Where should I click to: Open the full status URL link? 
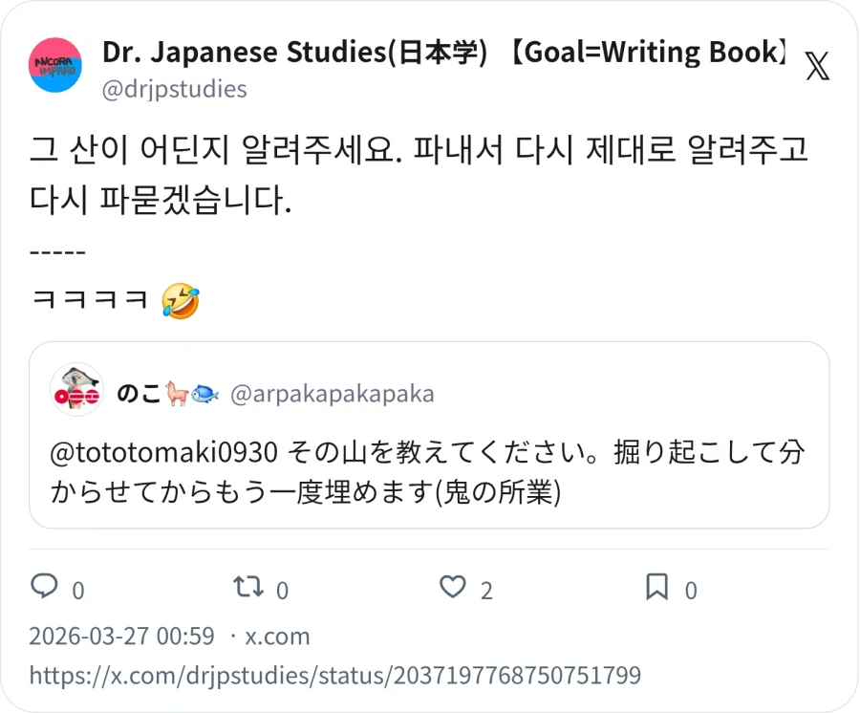[334, 676]
